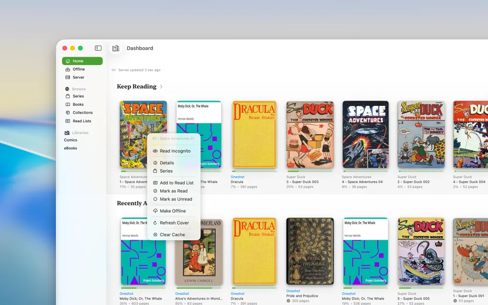This screenshot has height=305, width=488.
Task: Choose Clear Cache menu entry
Action: [174, 235]
